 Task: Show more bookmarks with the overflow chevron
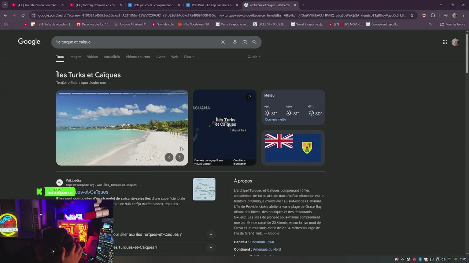[x=430, y=24]
